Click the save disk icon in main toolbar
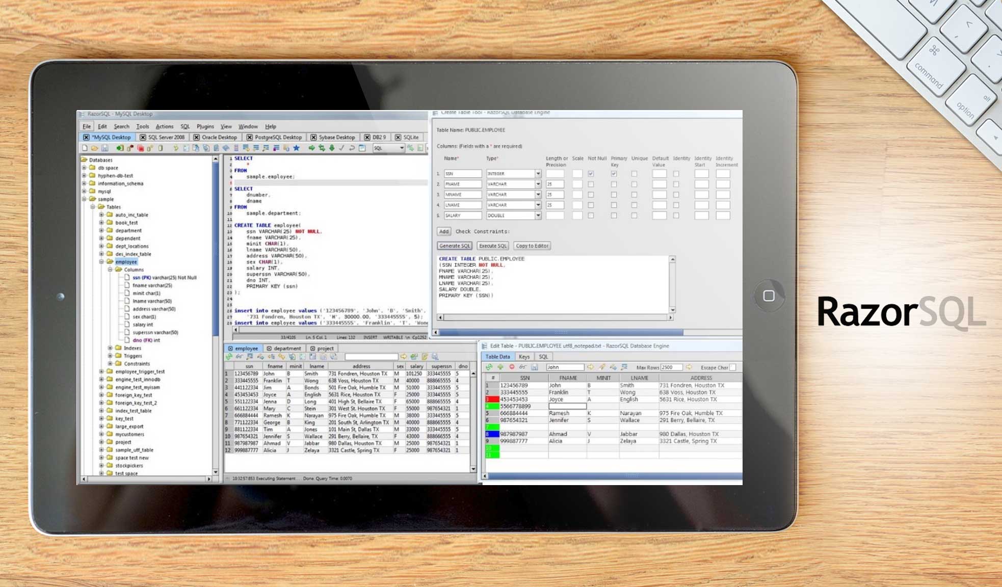 pyautogui.click(x=104, y=148)
